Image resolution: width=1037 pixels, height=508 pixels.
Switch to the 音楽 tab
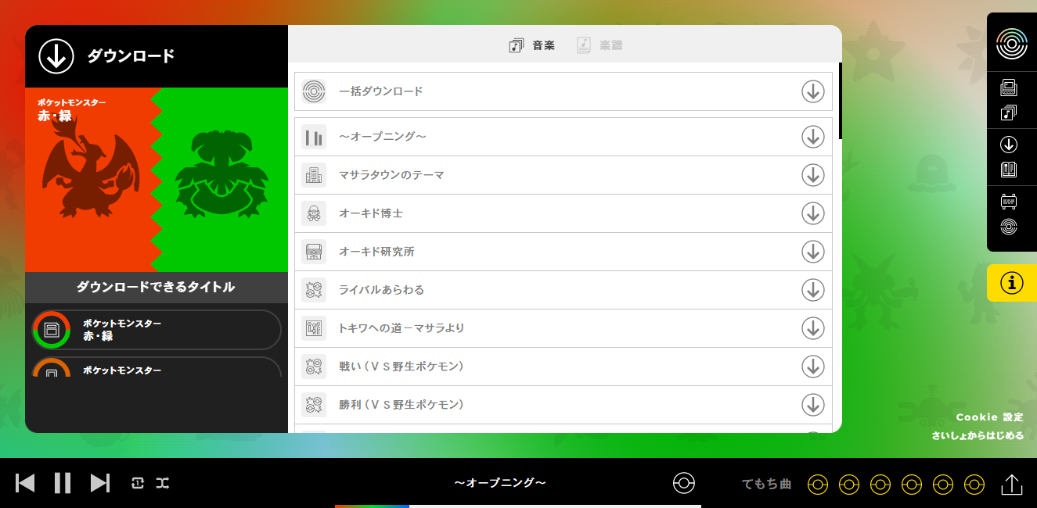click(532, 45)
